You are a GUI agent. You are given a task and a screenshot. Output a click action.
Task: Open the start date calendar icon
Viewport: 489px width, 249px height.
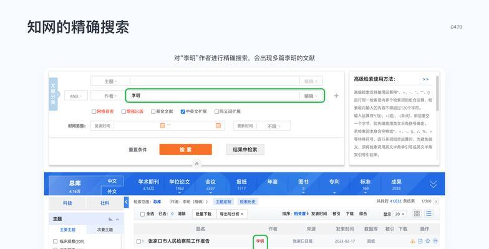162,126
